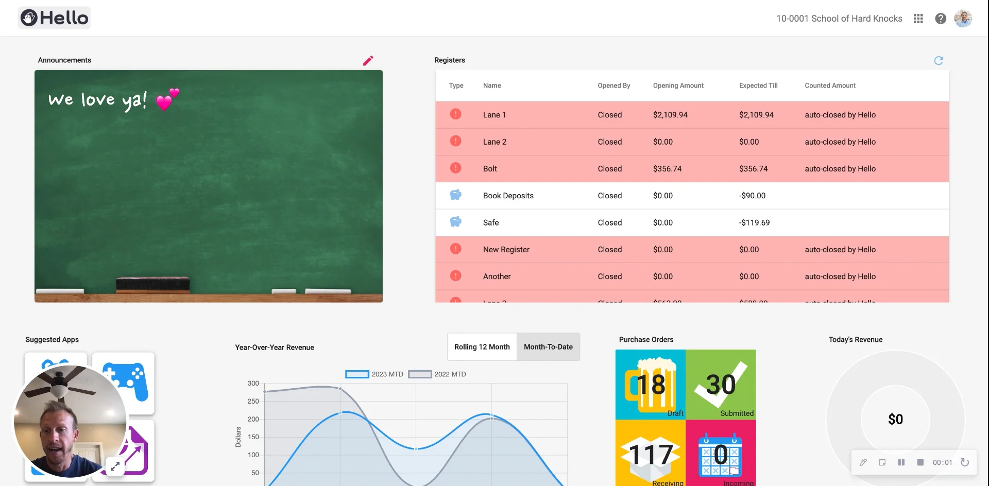This screenshot has width=989, height=486.
Task: Click the piggy bank icon for Safe
Action: click(x=456, y=222)
